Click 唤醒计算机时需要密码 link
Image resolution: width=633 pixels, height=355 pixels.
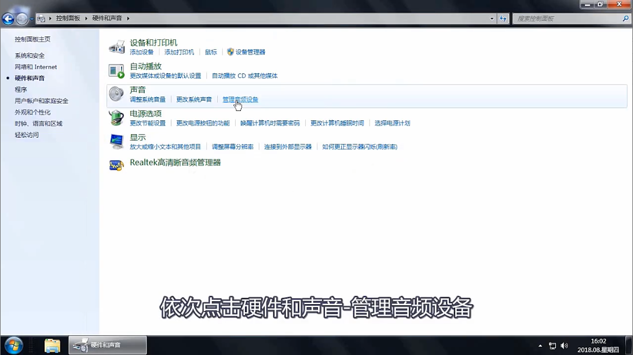[270, 123]
